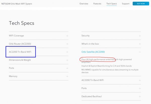Expand plus icon under Orbi Satellite for AC2200 Tri-Band WiFi
Screen dimensions: 151x104
(x=140, y=80)
